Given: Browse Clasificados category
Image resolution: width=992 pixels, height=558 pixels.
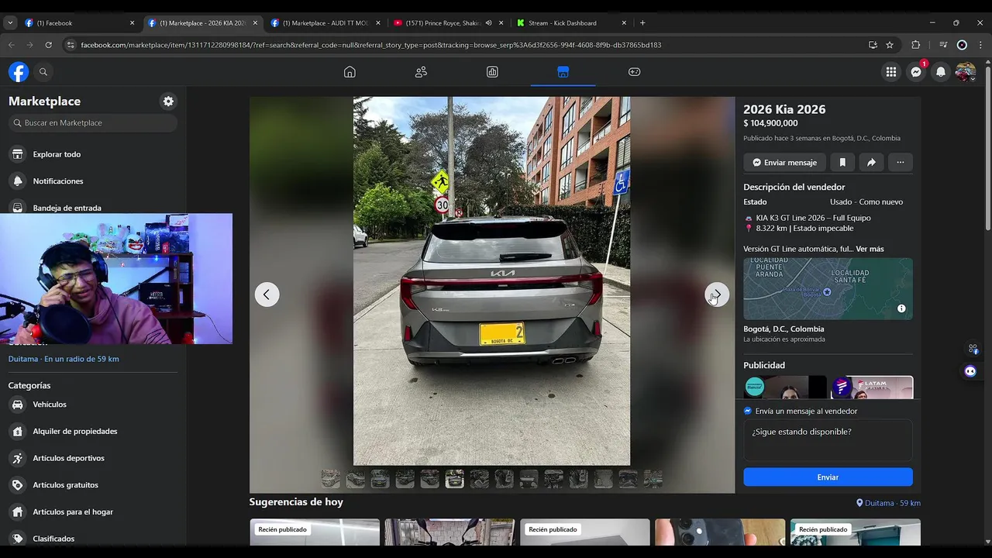Looking at the screenshot, I should click(93, 539).
